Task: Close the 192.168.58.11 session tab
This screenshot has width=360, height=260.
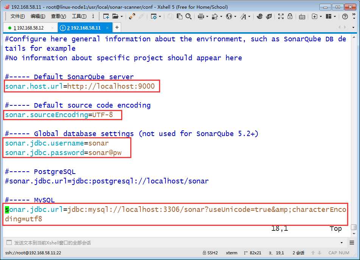Action: click(x=107, y=28)
